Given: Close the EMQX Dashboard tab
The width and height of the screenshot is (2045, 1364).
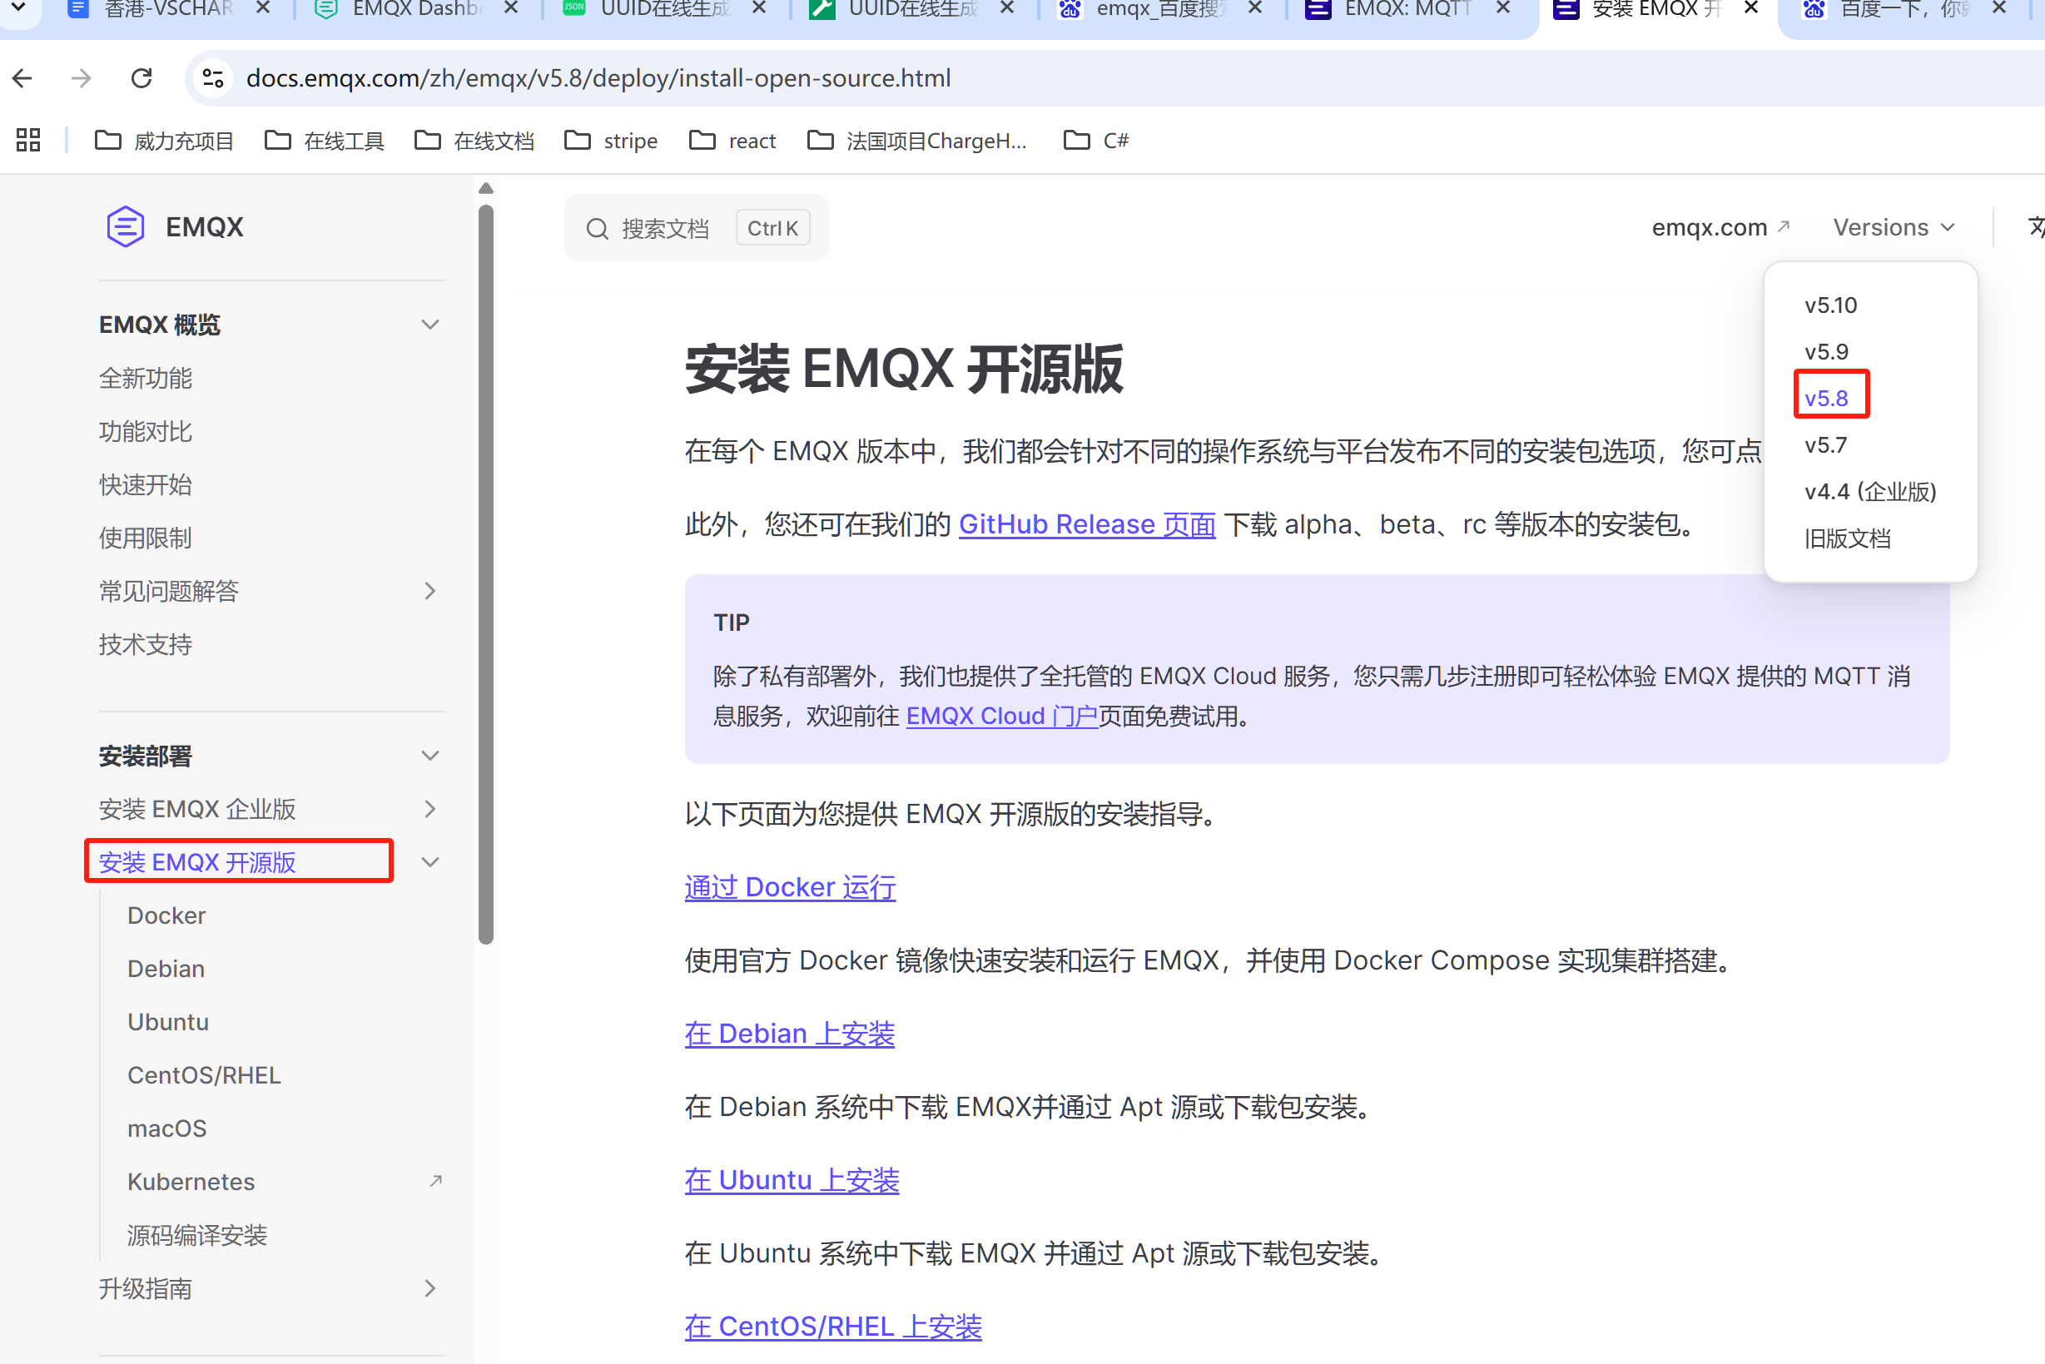Looking at the screenshot, I should pyautogui.click(x=510, y=7).
